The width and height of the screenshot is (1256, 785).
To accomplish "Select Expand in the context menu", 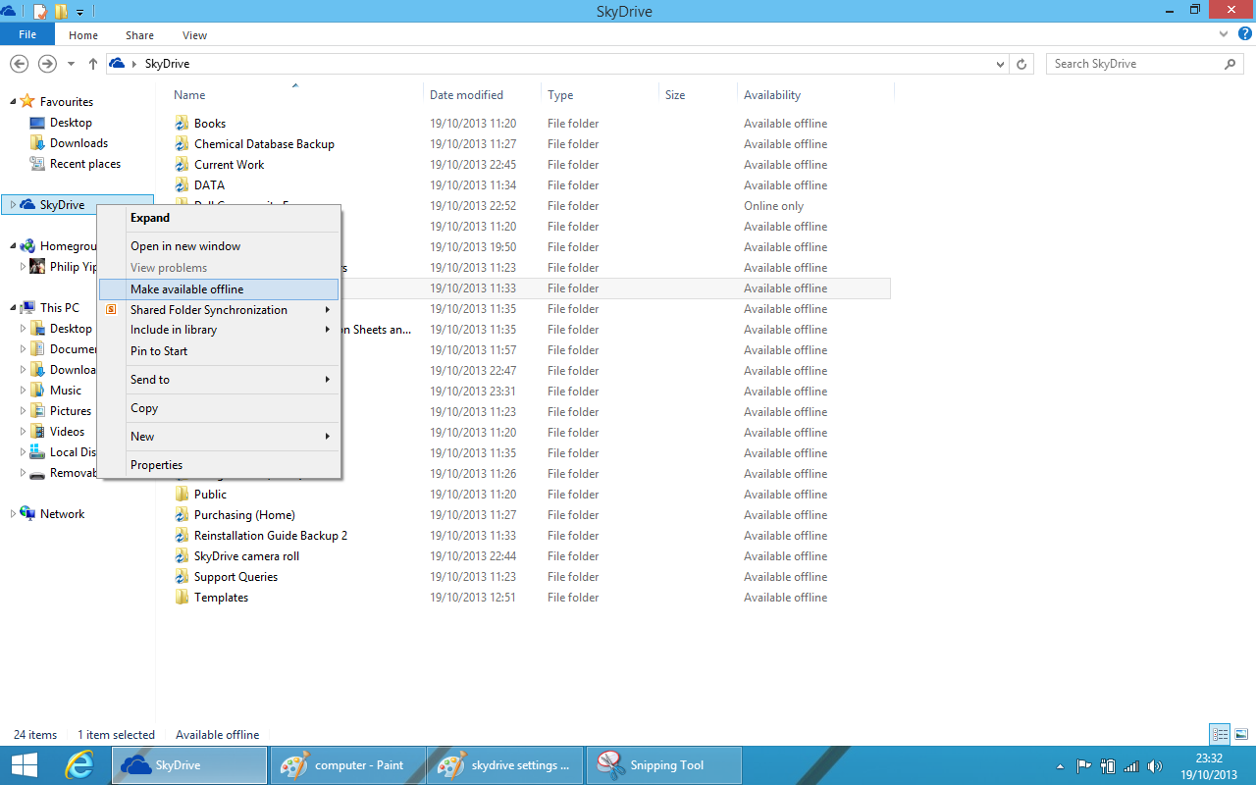I will tap(219, 218).
